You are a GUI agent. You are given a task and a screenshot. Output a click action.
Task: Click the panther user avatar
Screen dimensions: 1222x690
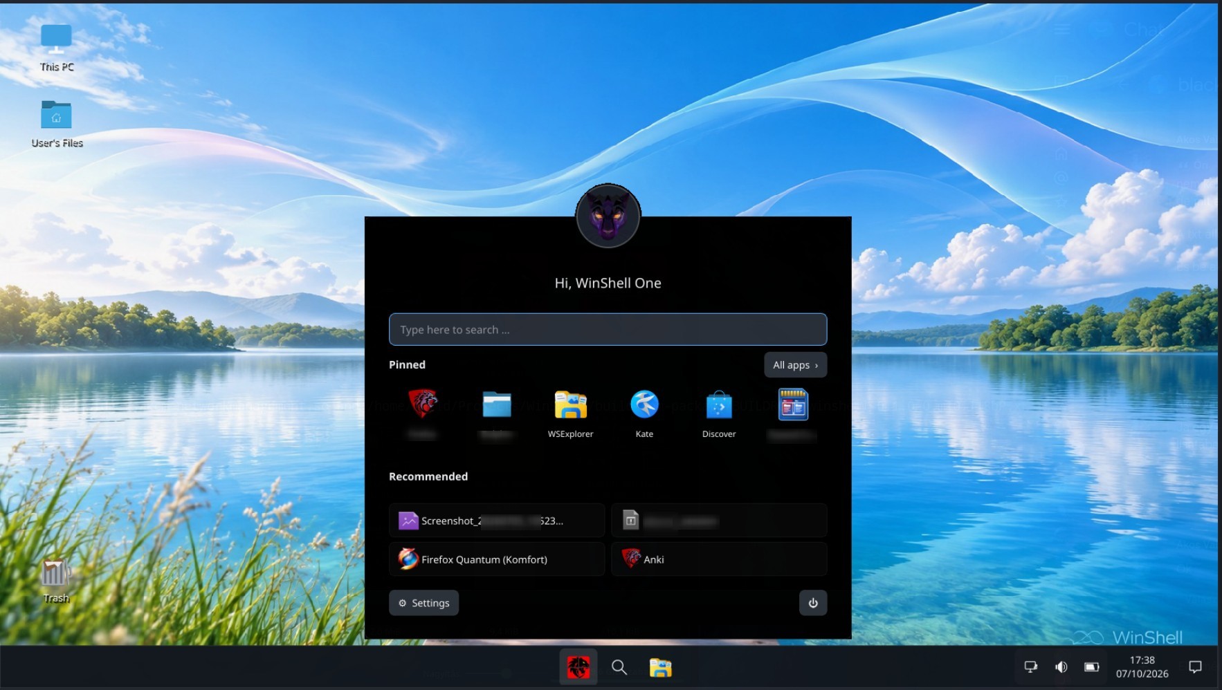coord(608,216)
